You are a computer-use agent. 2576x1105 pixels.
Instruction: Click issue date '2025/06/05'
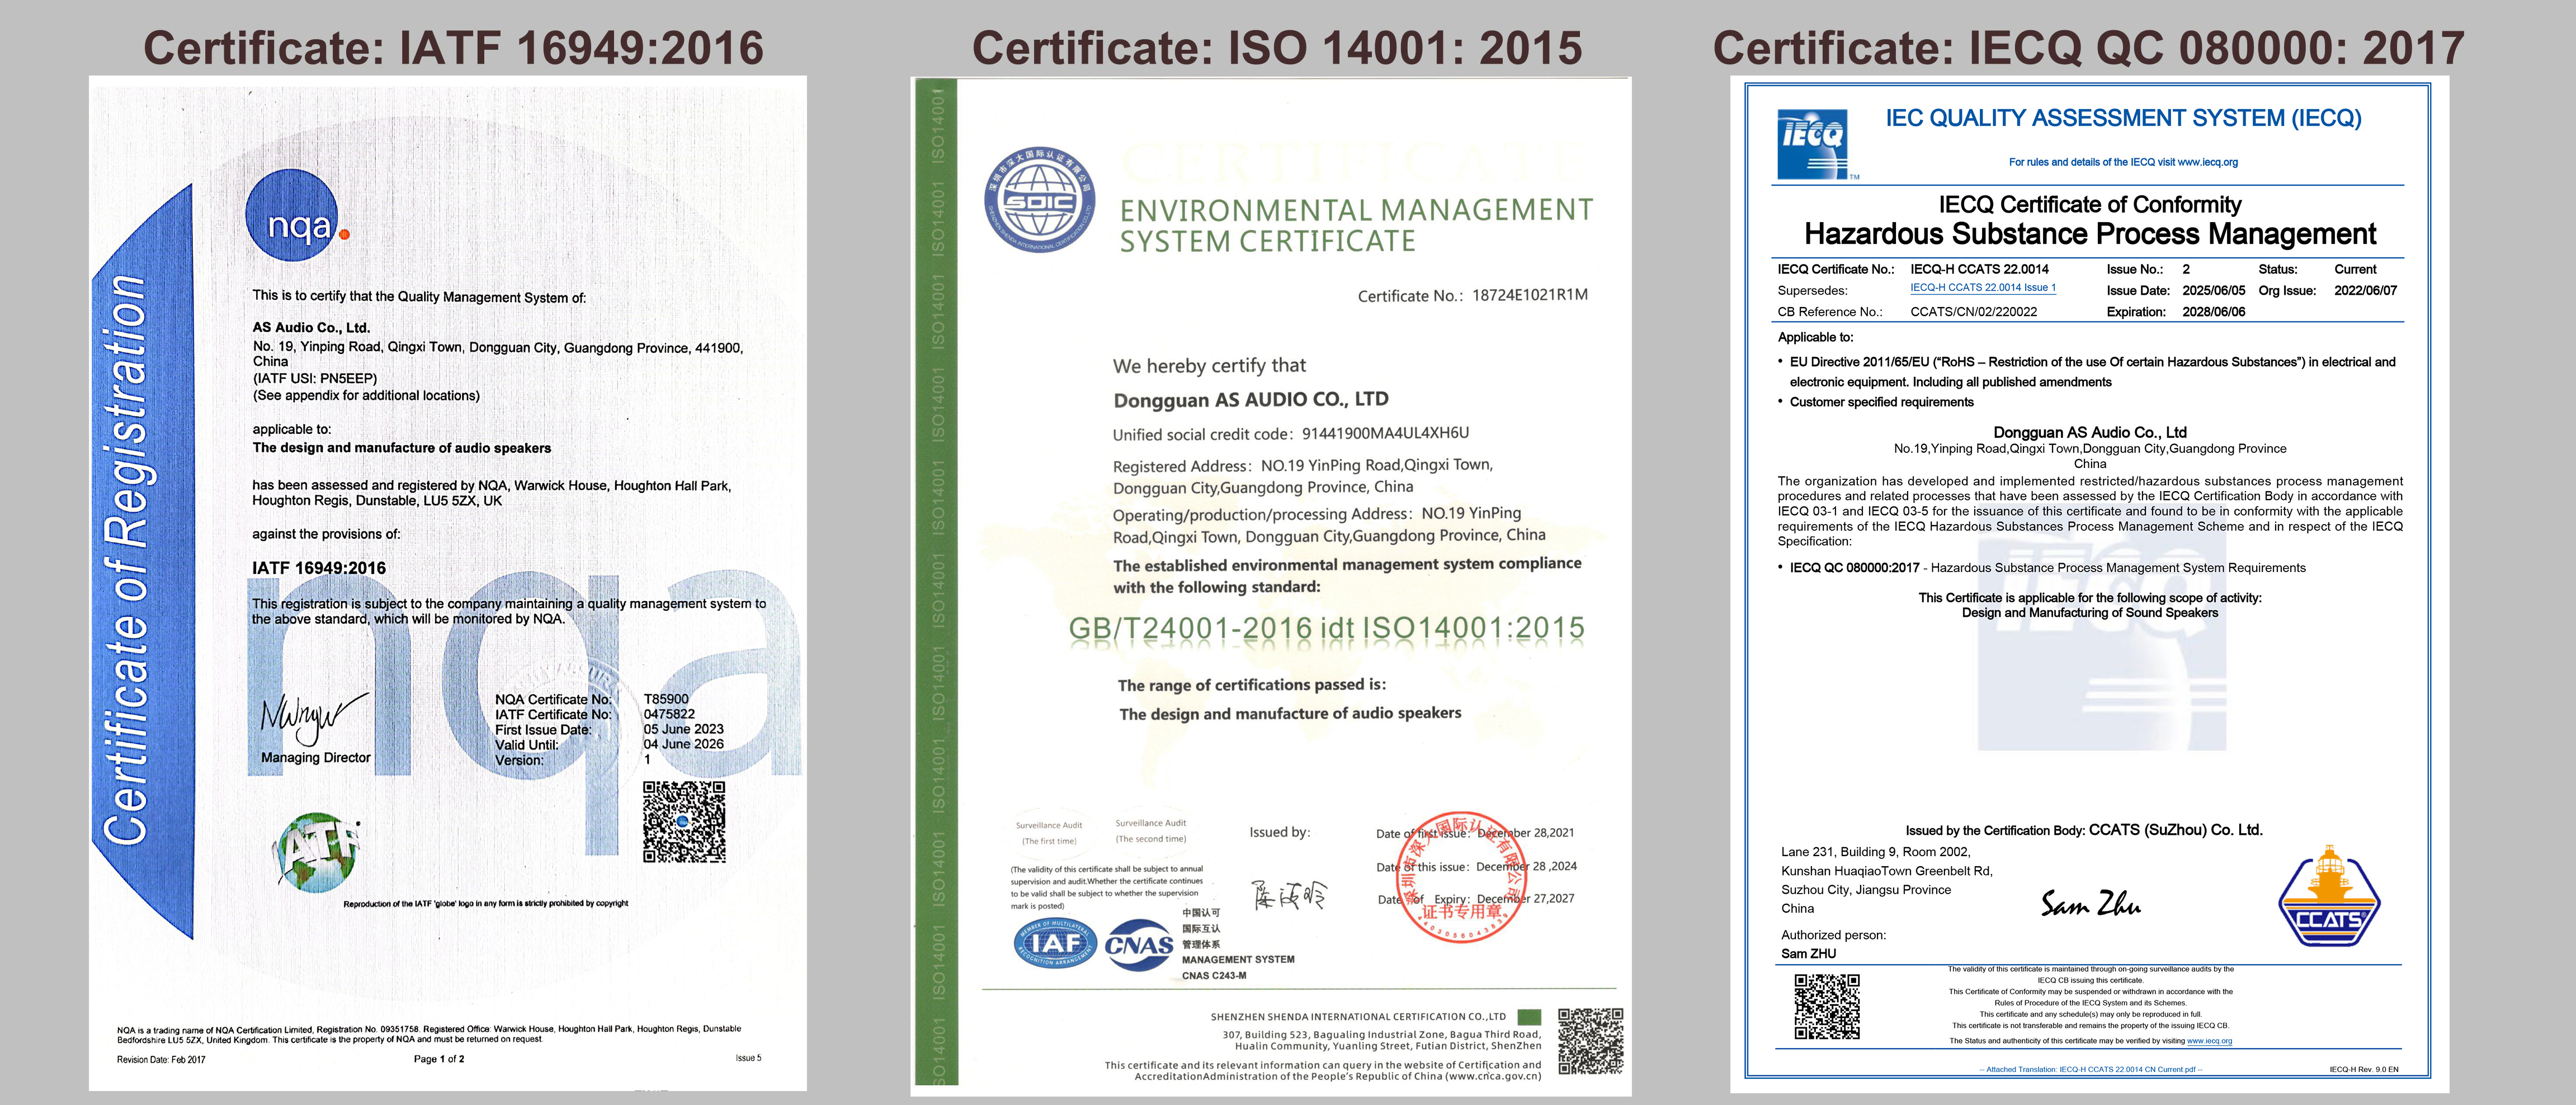(x=2213, y=291)
